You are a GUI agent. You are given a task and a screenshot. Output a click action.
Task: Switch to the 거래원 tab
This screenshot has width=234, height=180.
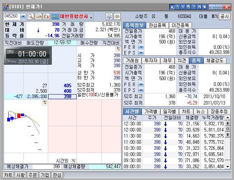pyautogui.click(x=132, y=61)
